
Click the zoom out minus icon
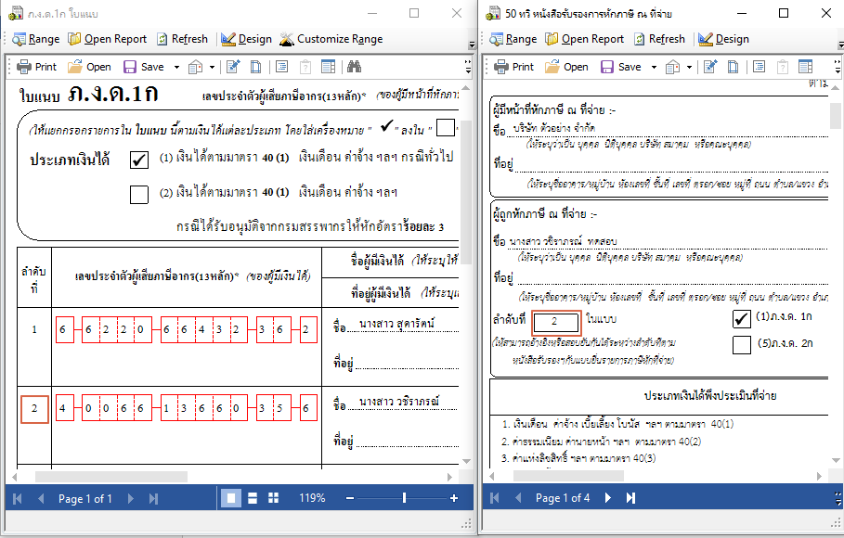(x=353, y=498)
